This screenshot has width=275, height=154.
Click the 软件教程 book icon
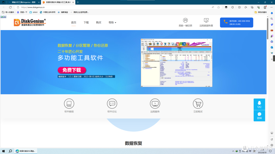pyautogui.click(x=69, y=104)
